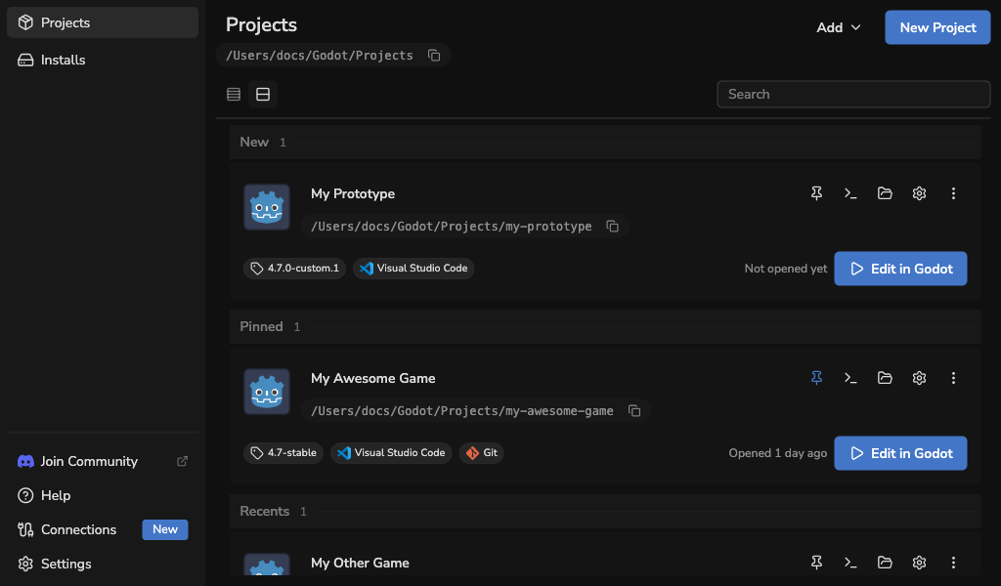This screenshot has height=586, width=1001.
Task: Click the Projects box icon in sidebar
Action: [x=25, y=22]
